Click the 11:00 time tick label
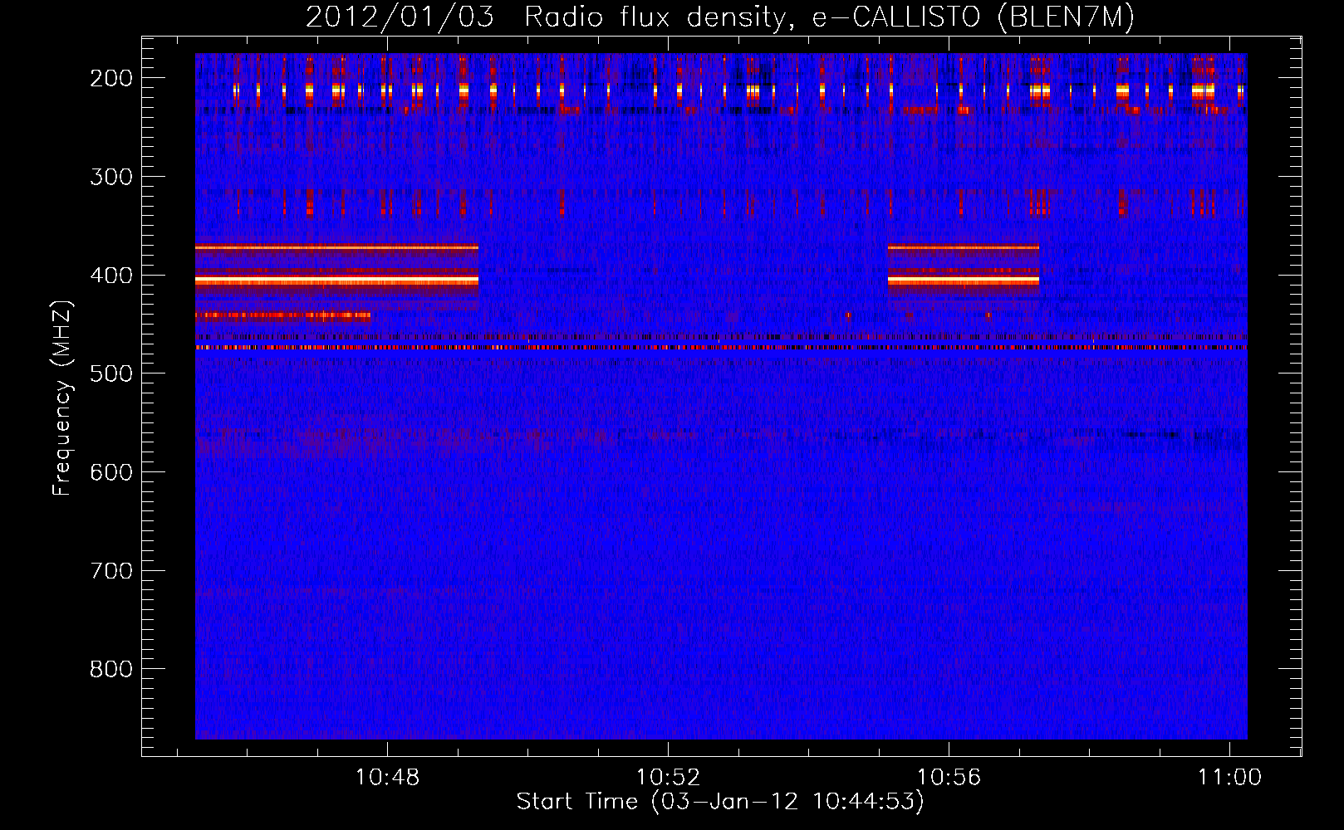The height and width of the screenshot is (830, 1344). tap(1229, 778)
